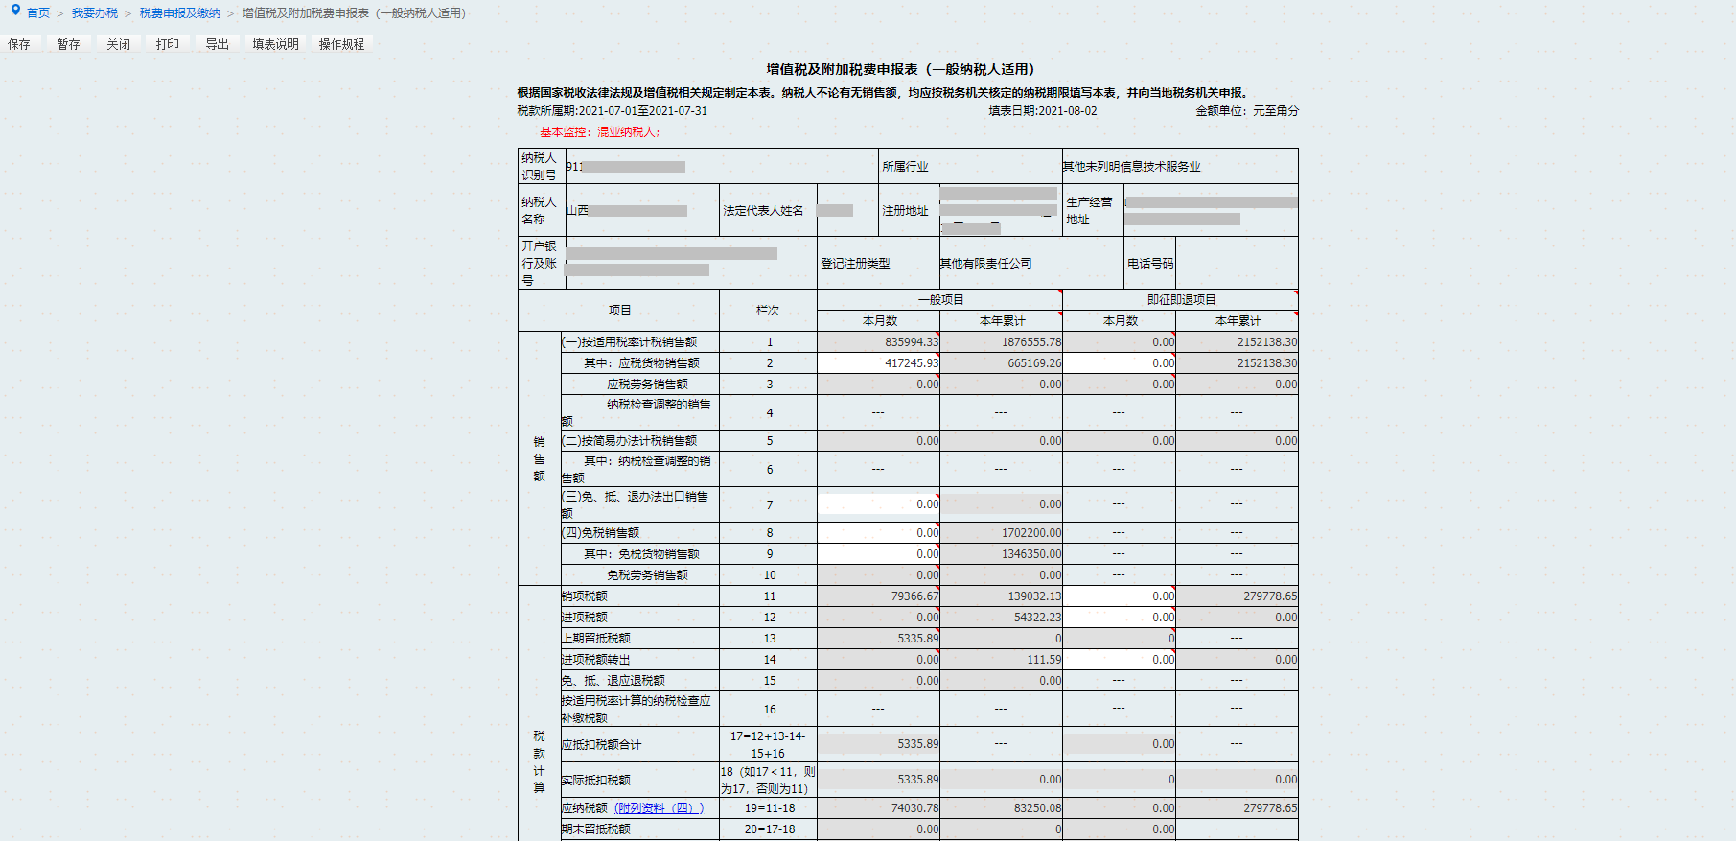The height and width of the screenshot is (841, 1736).
Task: Edit row 9 免税货物销售额 本月数 field
Action: click(878, 554)
